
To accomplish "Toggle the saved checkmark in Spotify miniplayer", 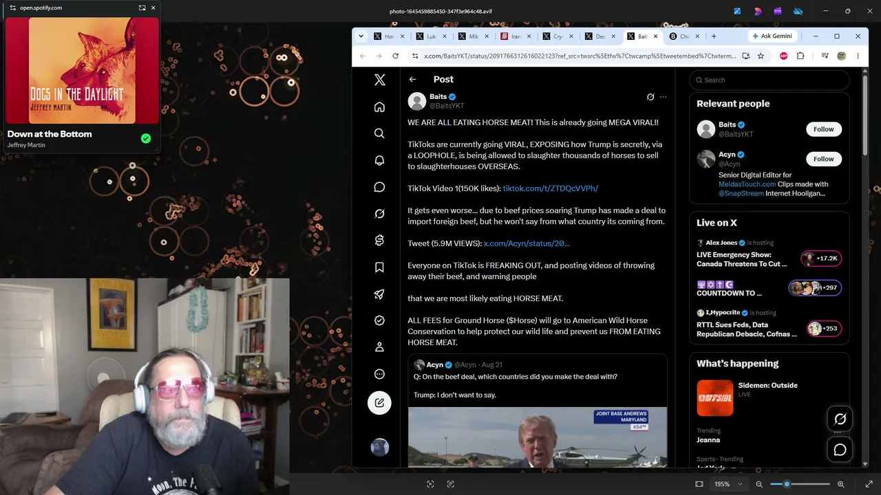I will pos(146,138).
